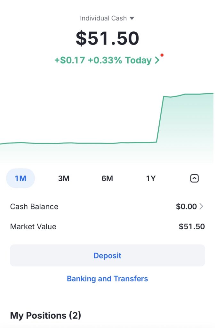Click the $0.00 cash balance amount

click(186, 207)
